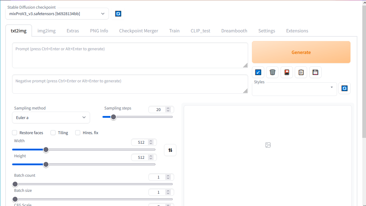The image size is (366, 206).
Task: Refresh the Stable Diffusion checkpoint list
Action: pyautogui.click(x=118, y=14)
